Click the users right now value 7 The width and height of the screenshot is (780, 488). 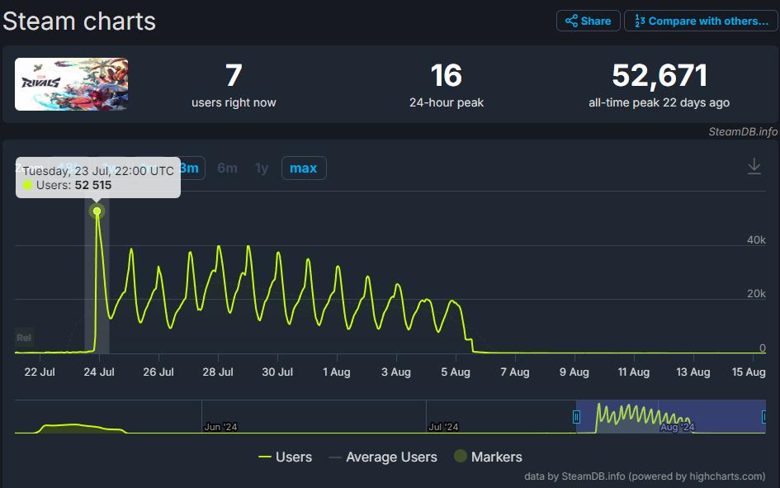point(234,75)
